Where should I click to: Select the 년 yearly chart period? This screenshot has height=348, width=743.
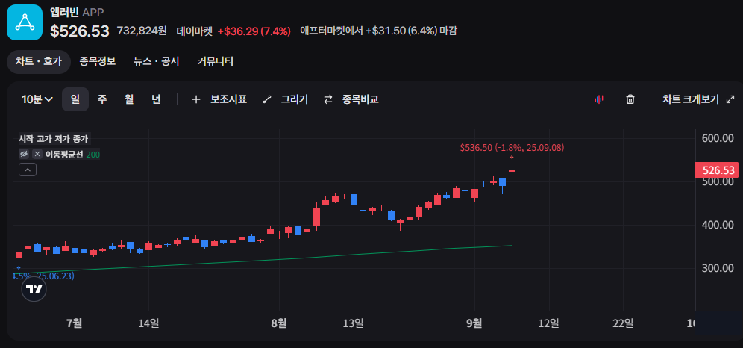click(x=156, y=99)
